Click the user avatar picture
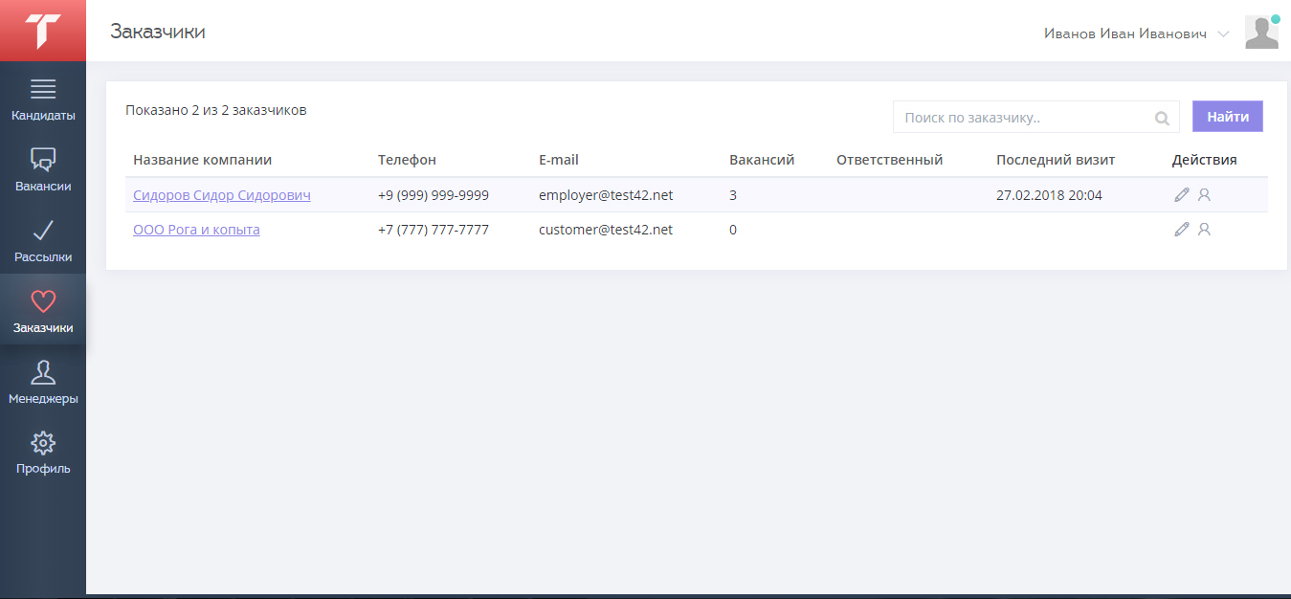Viewport: 1291px width, 599px height. coord(1261,33)
